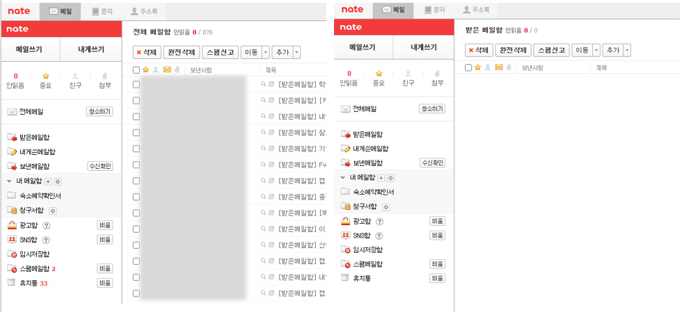Open SNS함 help question mark in 전체 메일함 view
The width and height of the screenshot is (684, 312).
click(46, 240)
